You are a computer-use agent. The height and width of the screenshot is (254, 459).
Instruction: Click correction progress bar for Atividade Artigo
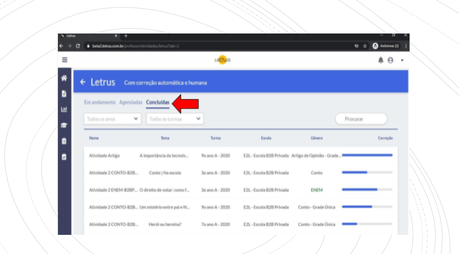[367, 155]
